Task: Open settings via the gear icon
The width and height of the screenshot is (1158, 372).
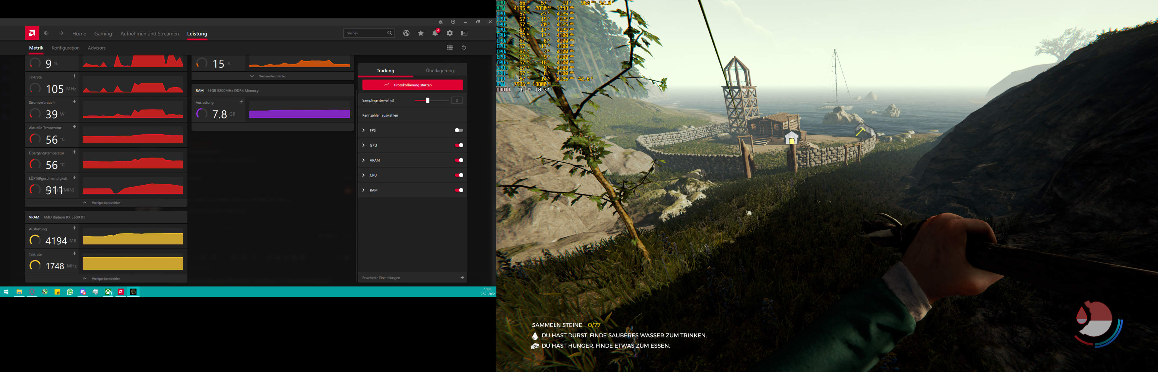Action: [450, 33]
